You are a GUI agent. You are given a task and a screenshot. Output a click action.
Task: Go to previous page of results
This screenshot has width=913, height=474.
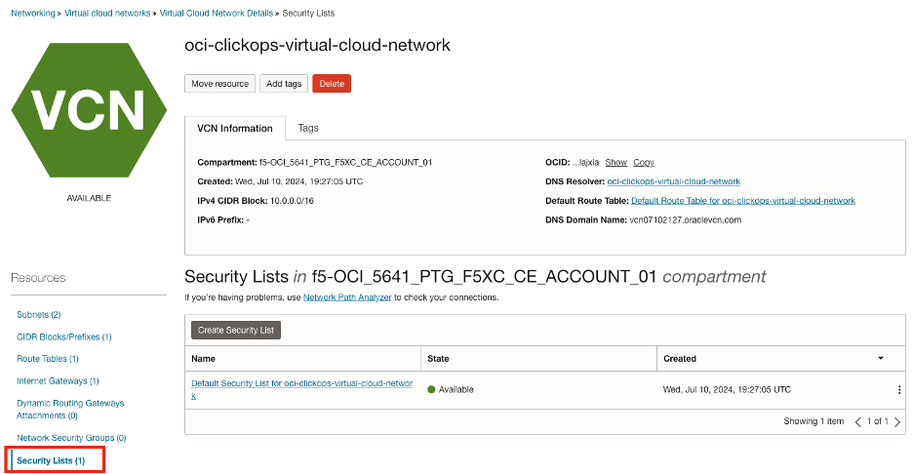point(858,422)
